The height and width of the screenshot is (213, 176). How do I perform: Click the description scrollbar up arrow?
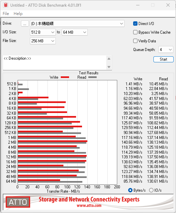tap(109, 59)
